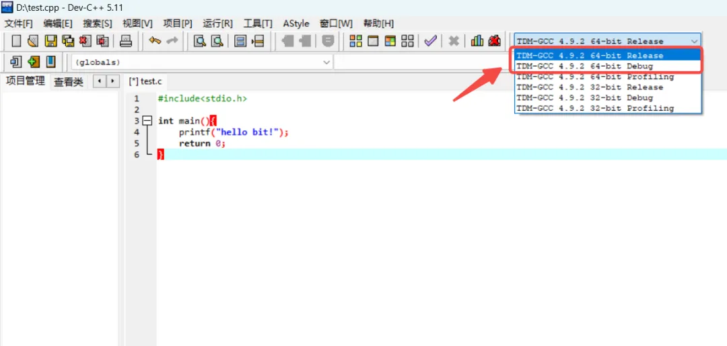Click the Compile and Run icon
727x346 pixels.
click(x=390, y=41)
